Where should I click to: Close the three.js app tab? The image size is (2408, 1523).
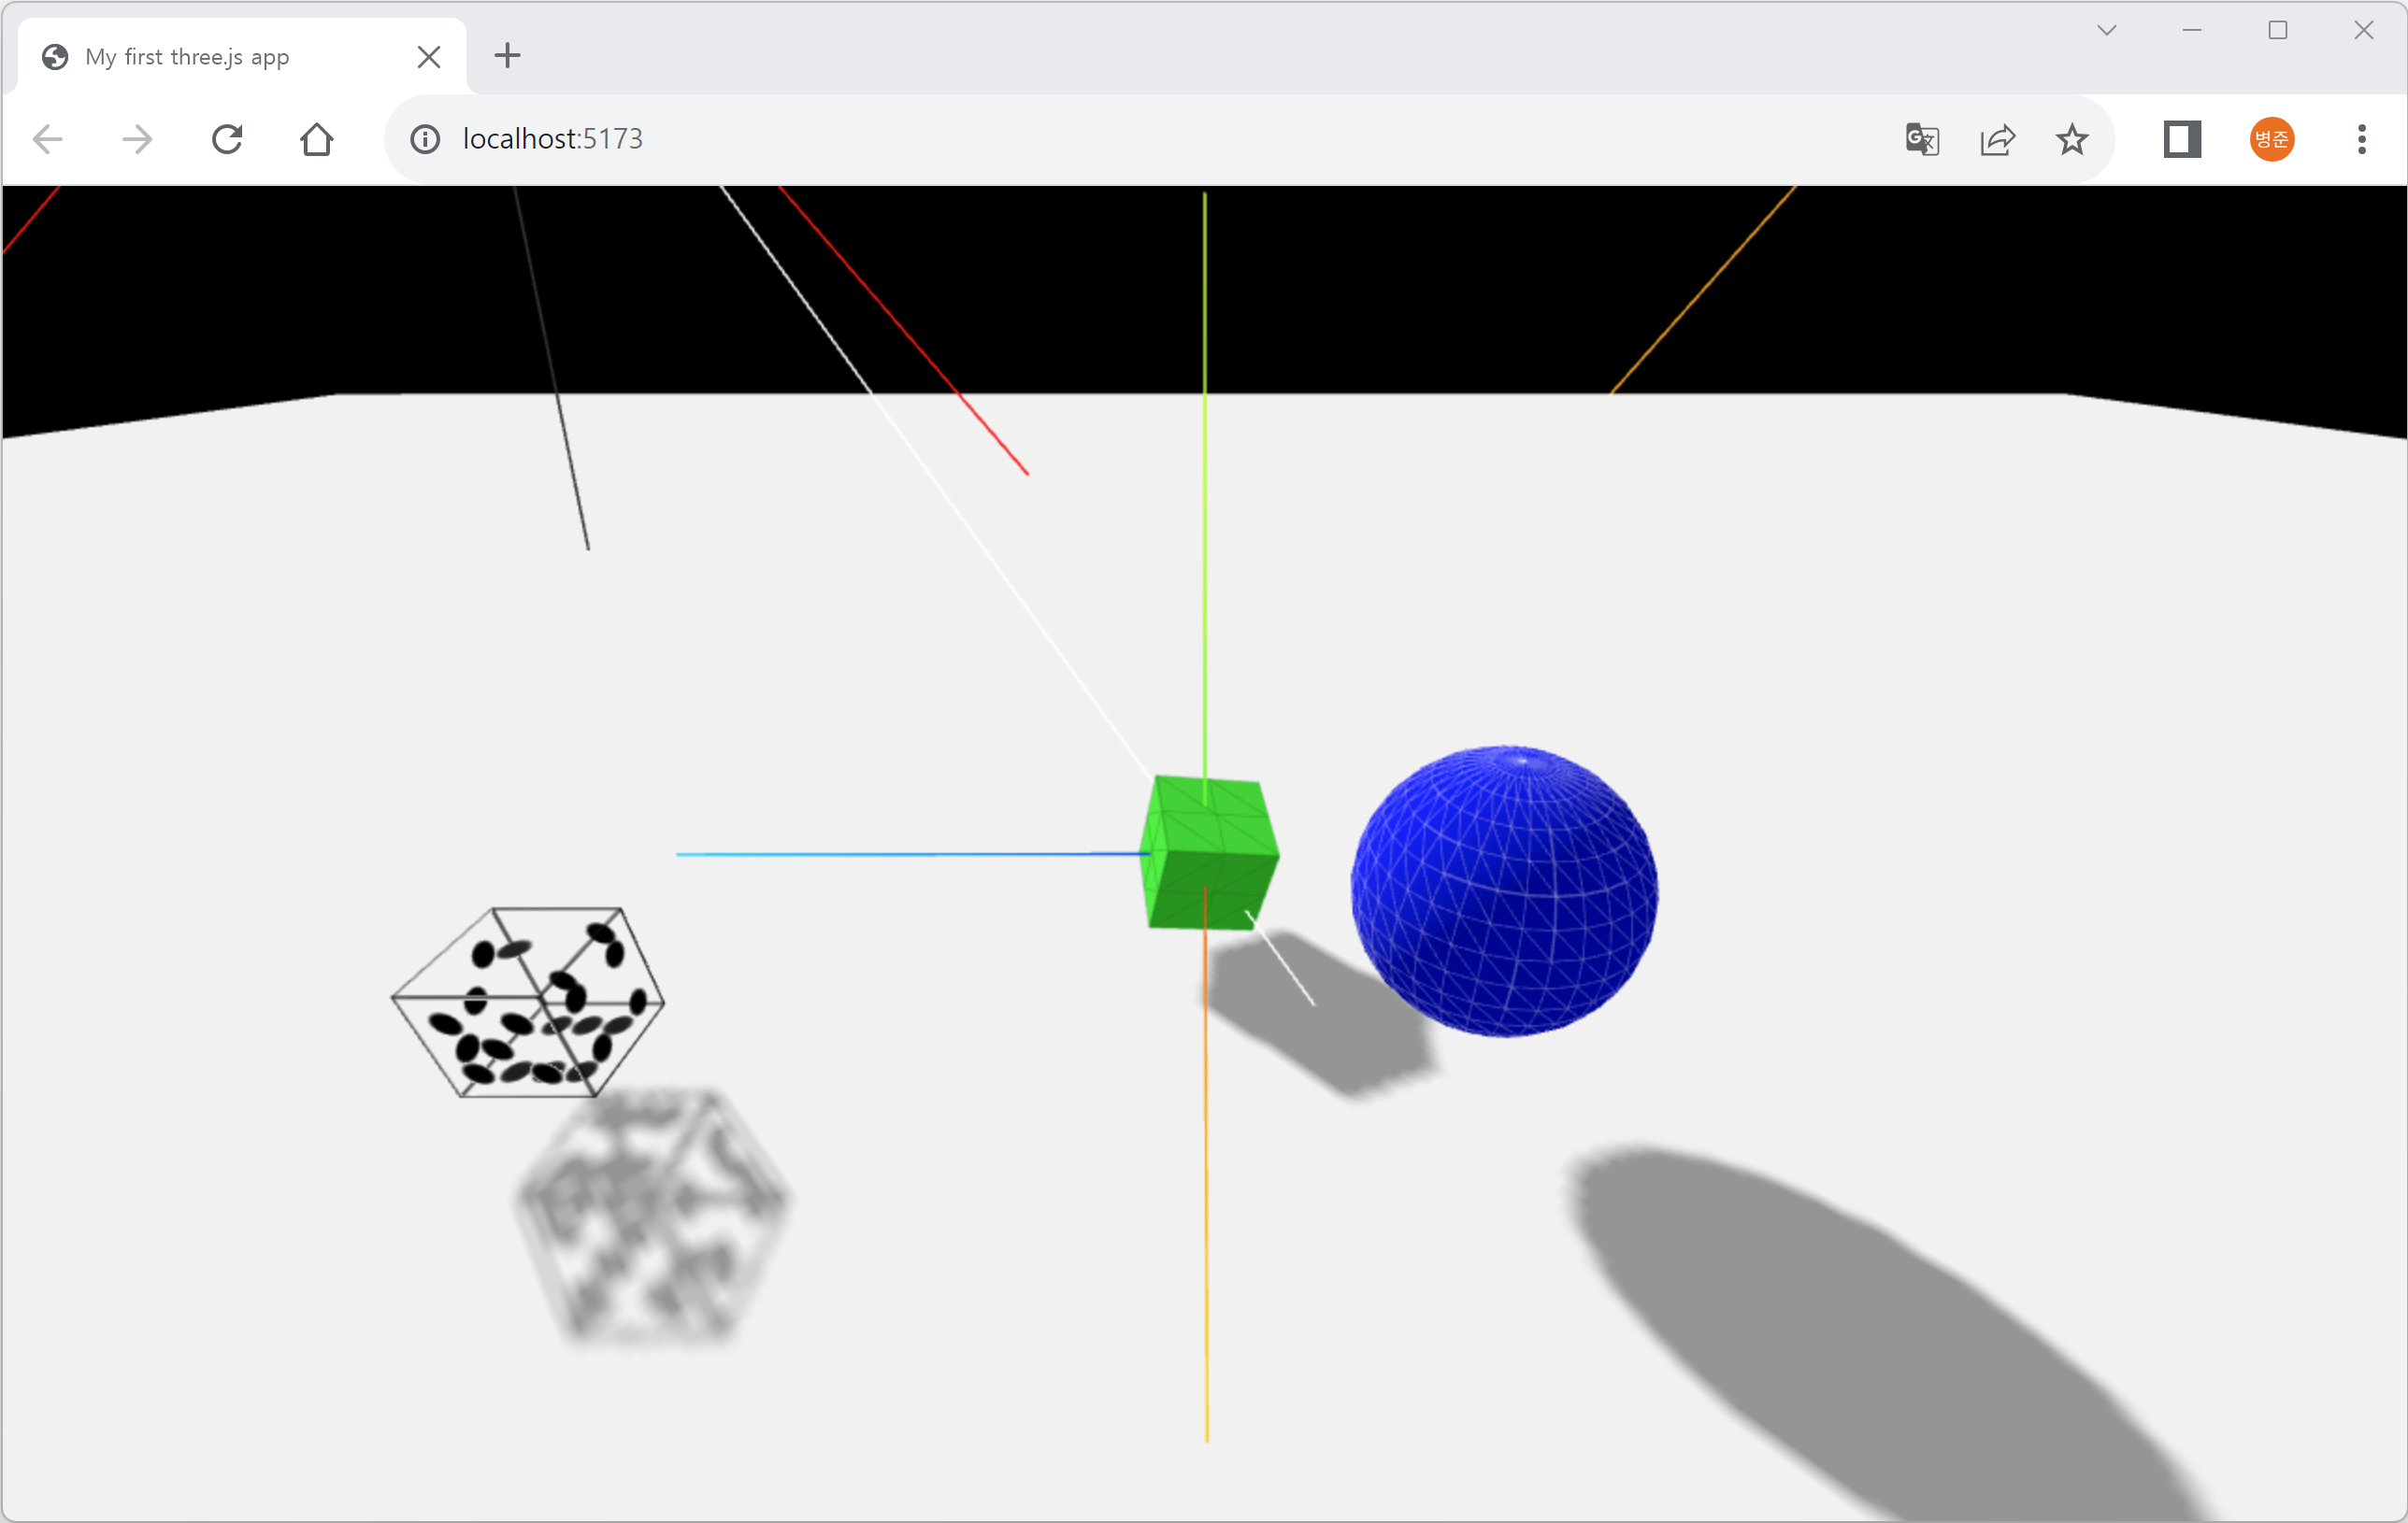429,57
